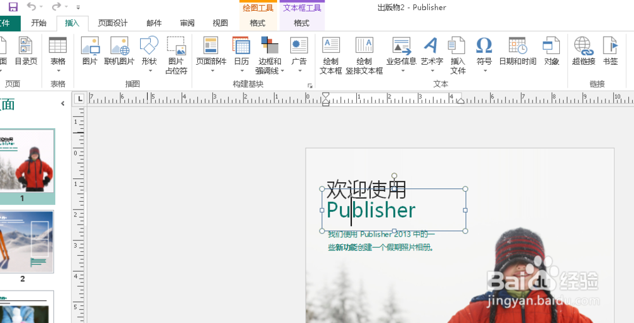This screenshot has width=634, height=323.
Task: Click the Undo arrow icon
Action: pyautogui.click(x=30, y=6)
